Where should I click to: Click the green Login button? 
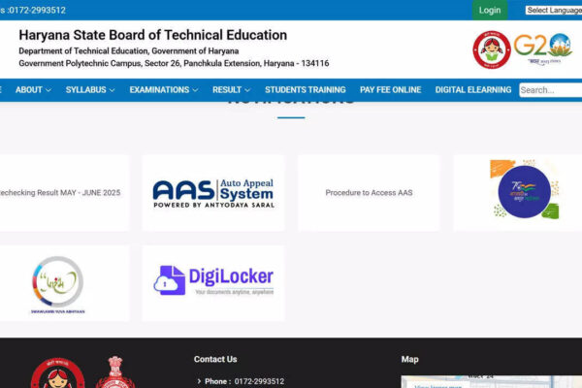[x=490, y=10]
